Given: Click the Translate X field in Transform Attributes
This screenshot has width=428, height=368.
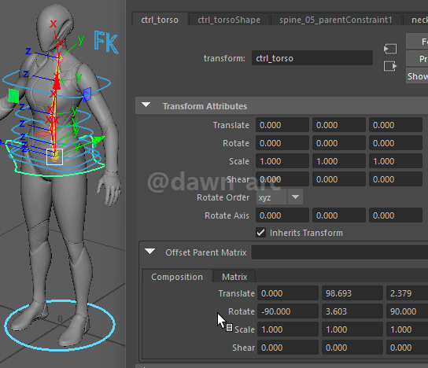Looking at the screenshot, I should point(282,125).
